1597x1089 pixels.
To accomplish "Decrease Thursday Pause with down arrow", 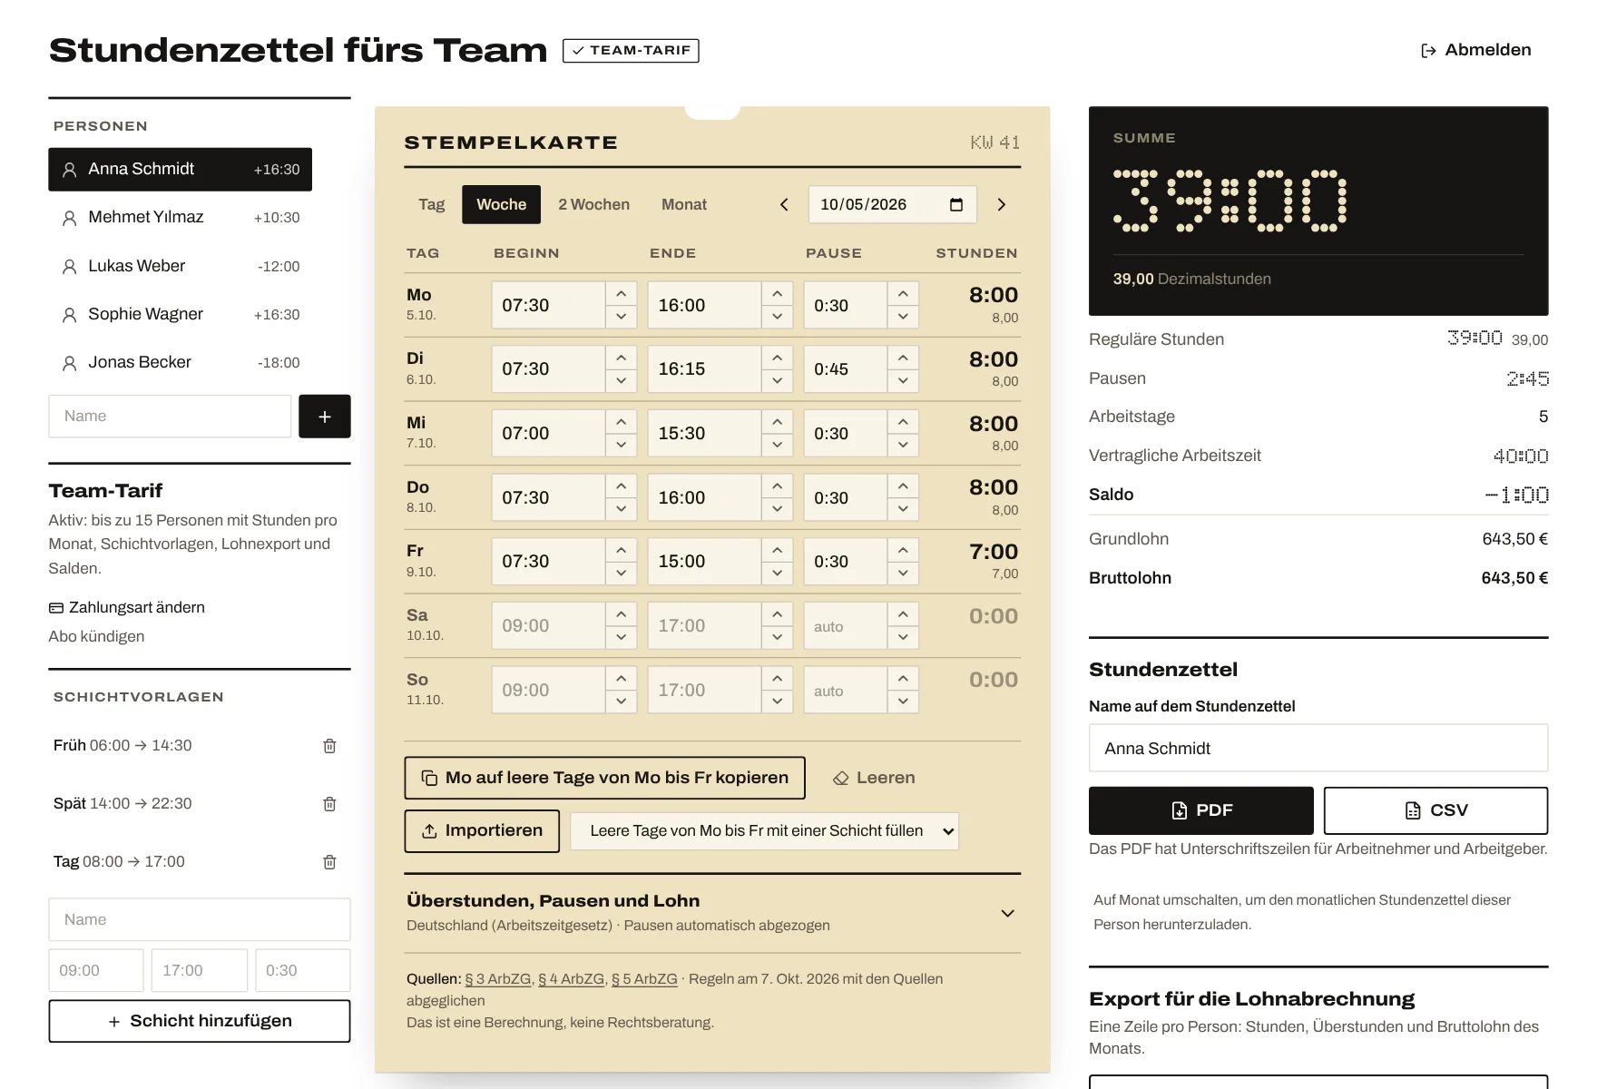I will (903, 509).
